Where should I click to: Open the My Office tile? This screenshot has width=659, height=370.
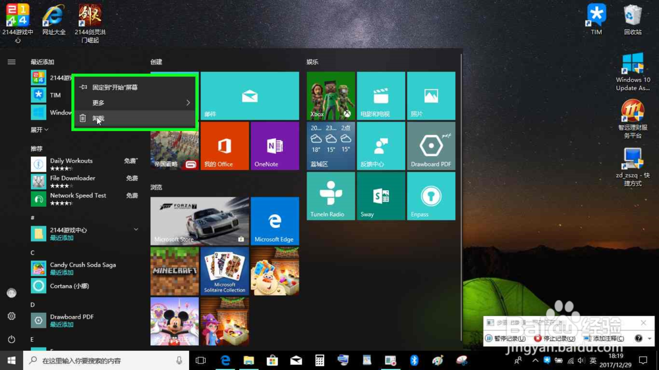click(x=225, y=145)
